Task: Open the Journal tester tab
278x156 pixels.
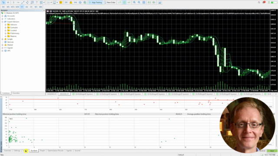Action: click(77, 151)
